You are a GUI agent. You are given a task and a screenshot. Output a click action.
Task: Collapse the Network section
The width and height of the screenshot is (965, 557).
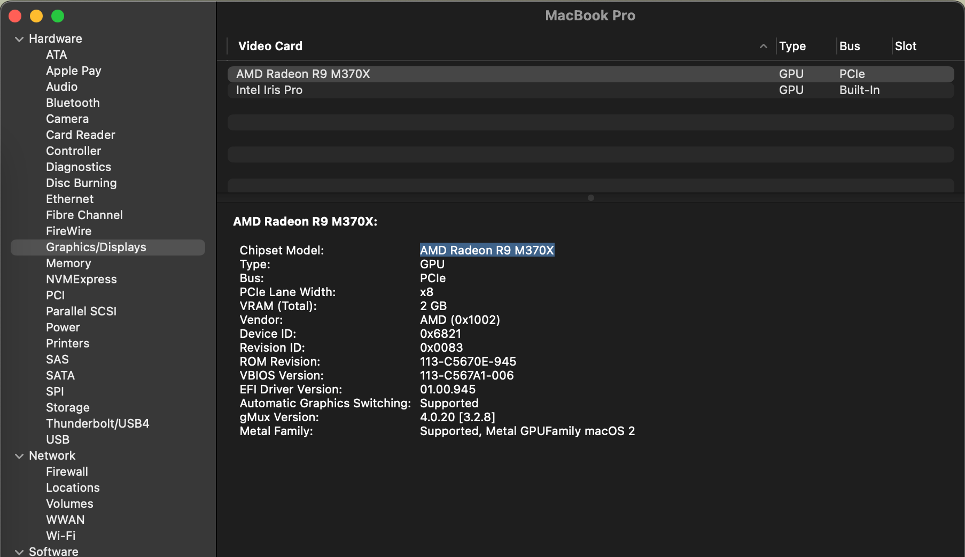19,455
